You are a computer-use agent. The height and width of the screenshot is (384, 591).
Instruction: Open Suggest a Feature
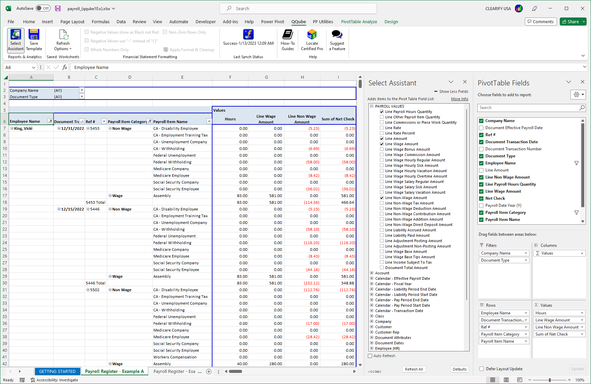[x=337, y=40]
